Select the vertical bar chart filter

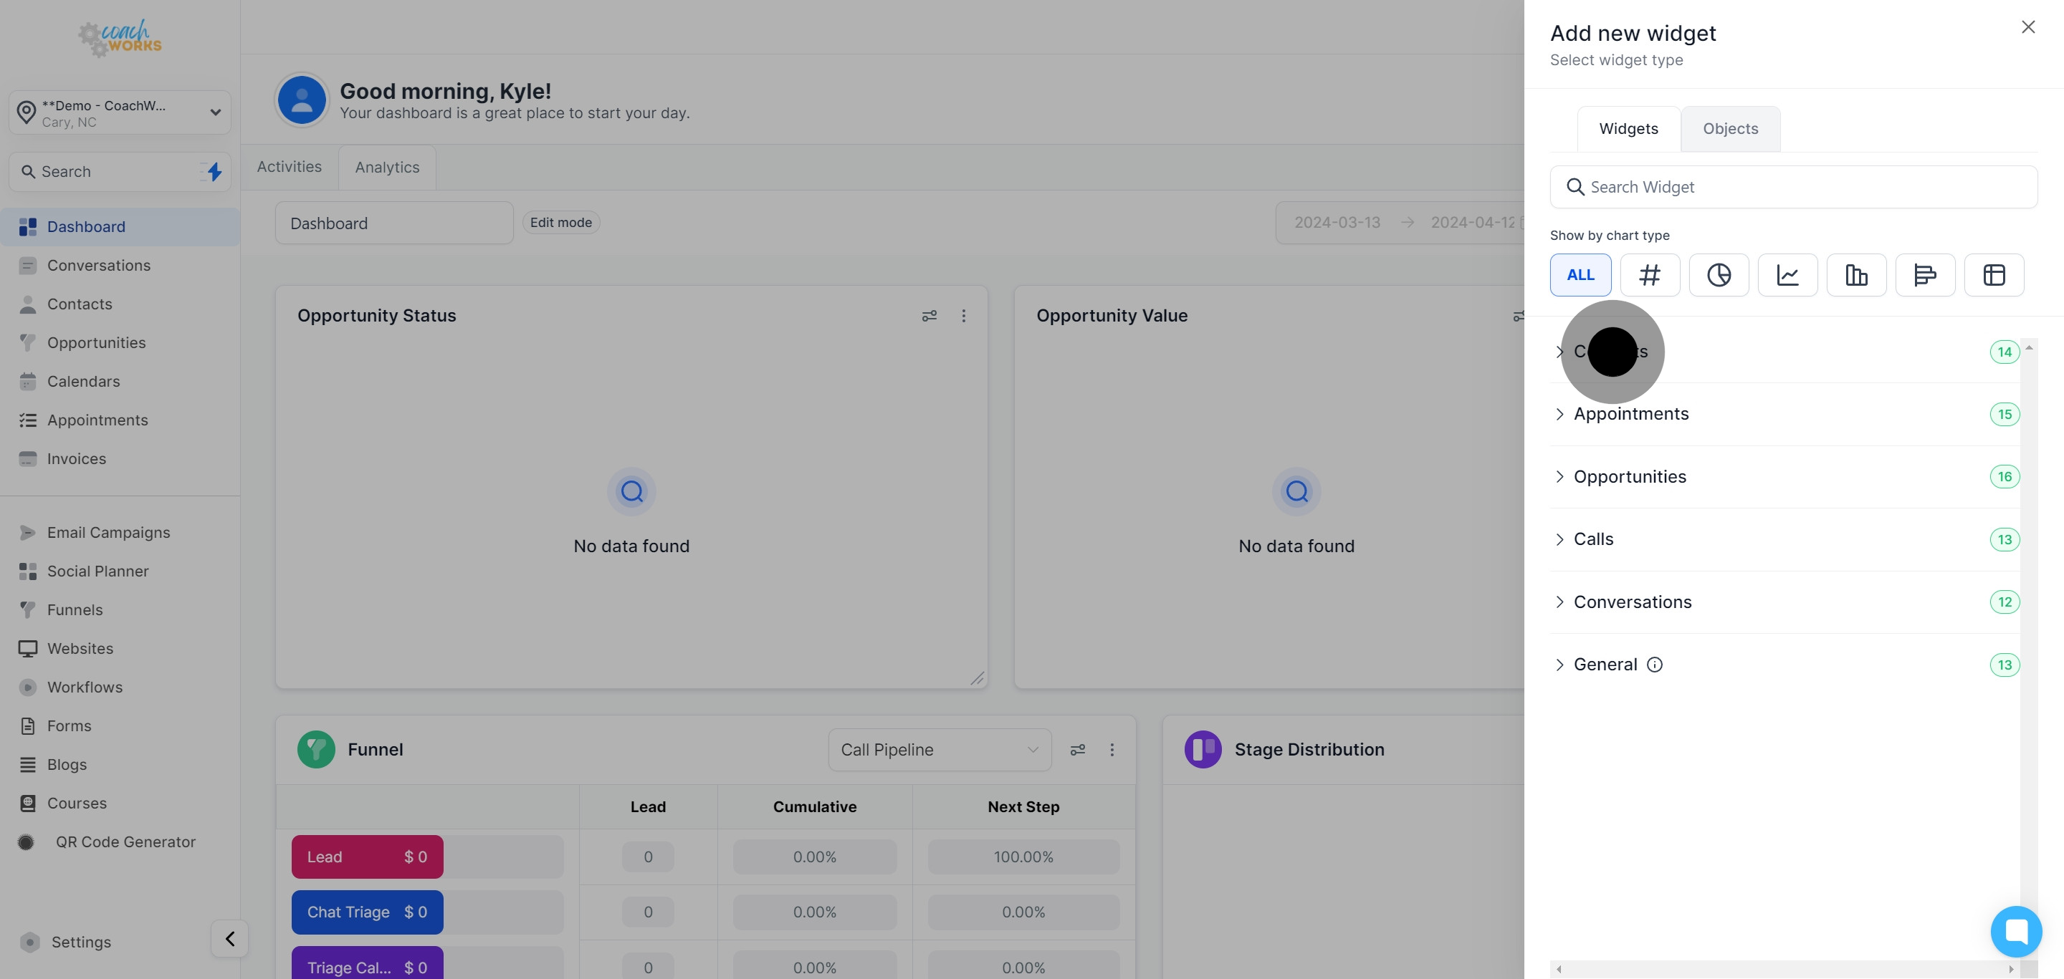click(1855, 274)
